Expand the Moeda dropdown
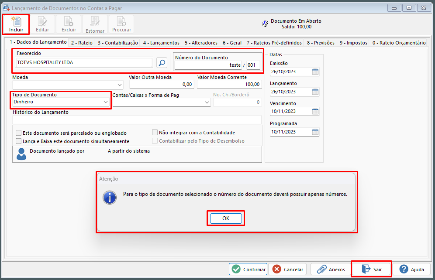The height and width of the screenshot is (280, 435). click(x=120, y=85)
